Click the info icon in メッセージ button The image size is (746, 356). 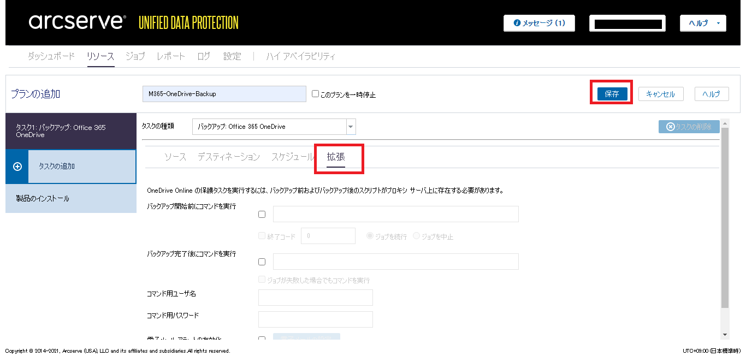coord(517,23)
